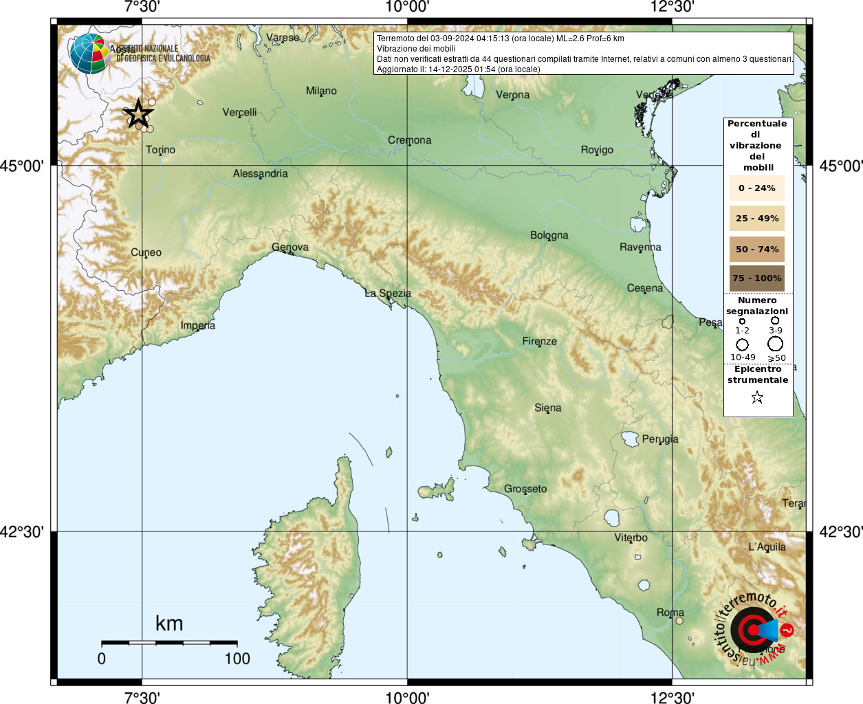
Task: Click the INGV globe logo
Action: [89, 54]
